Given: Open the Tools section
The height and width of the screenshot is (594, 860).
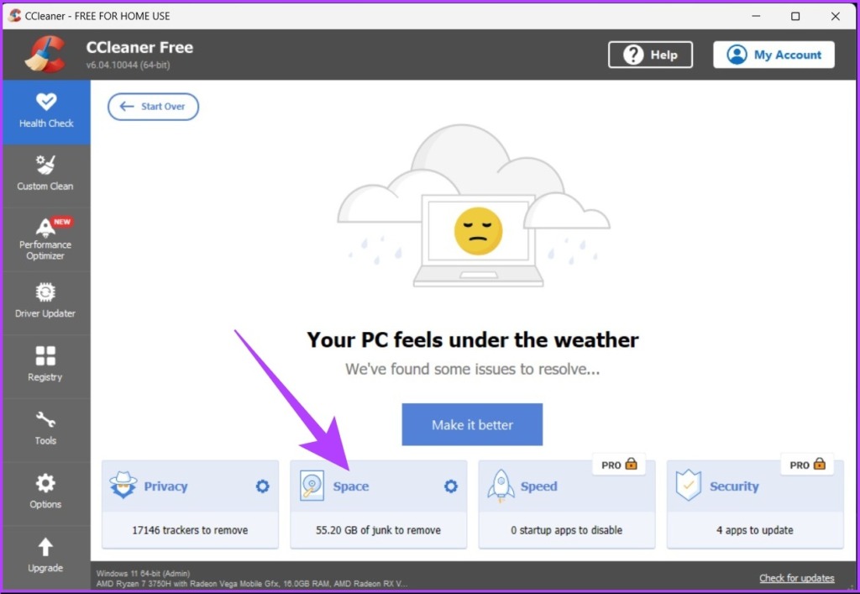Looking at the screenshot, I should 46,429.
